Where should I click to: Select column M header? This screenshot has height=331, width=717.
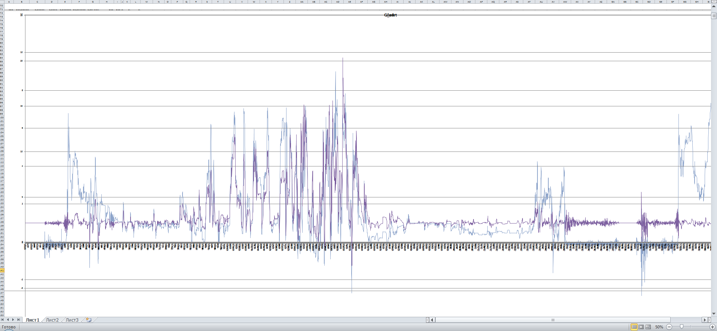click(147, 2)
